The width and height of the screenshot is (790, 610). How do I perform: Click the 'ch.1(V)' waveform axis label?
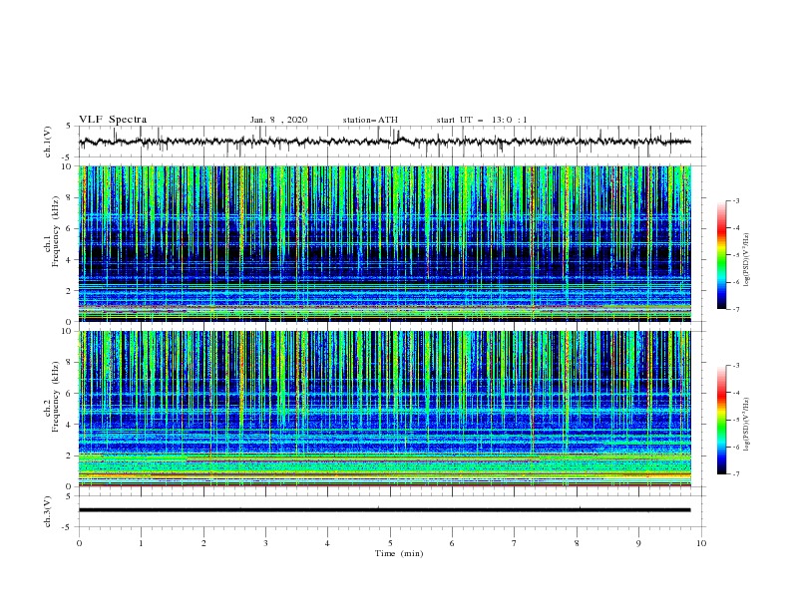pos(48,142)
